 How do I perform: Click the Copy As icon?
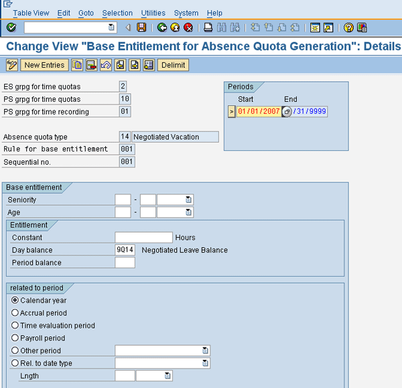(77, 65)
